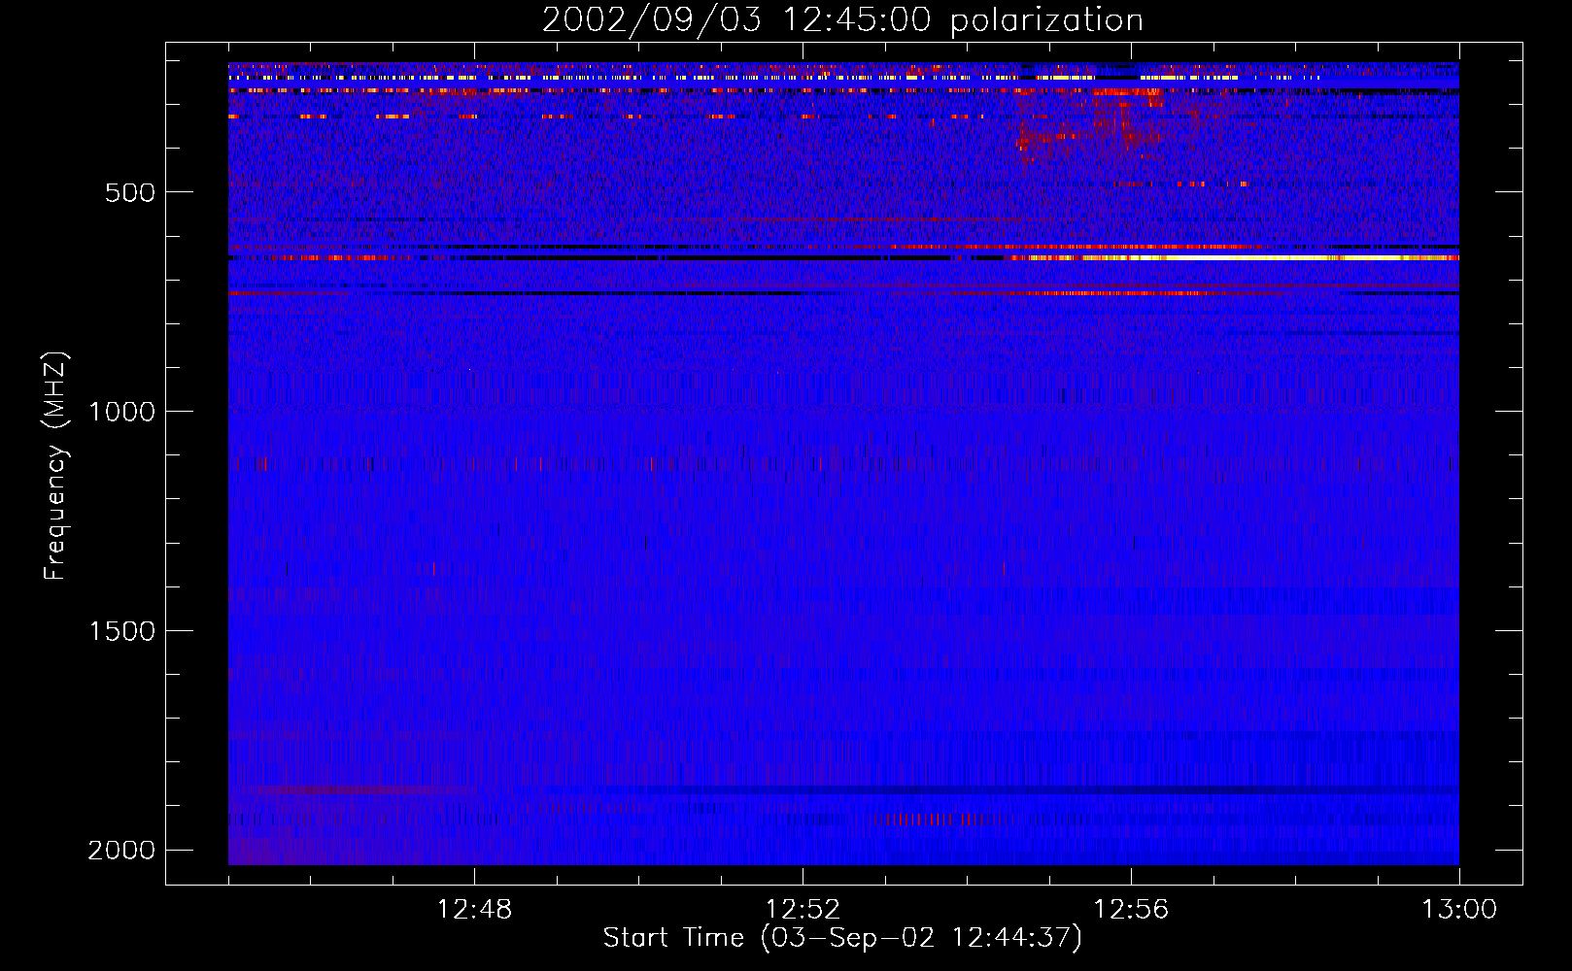Click the 1000 frequency tick label

pyautogui.click(x=121, y=412)
